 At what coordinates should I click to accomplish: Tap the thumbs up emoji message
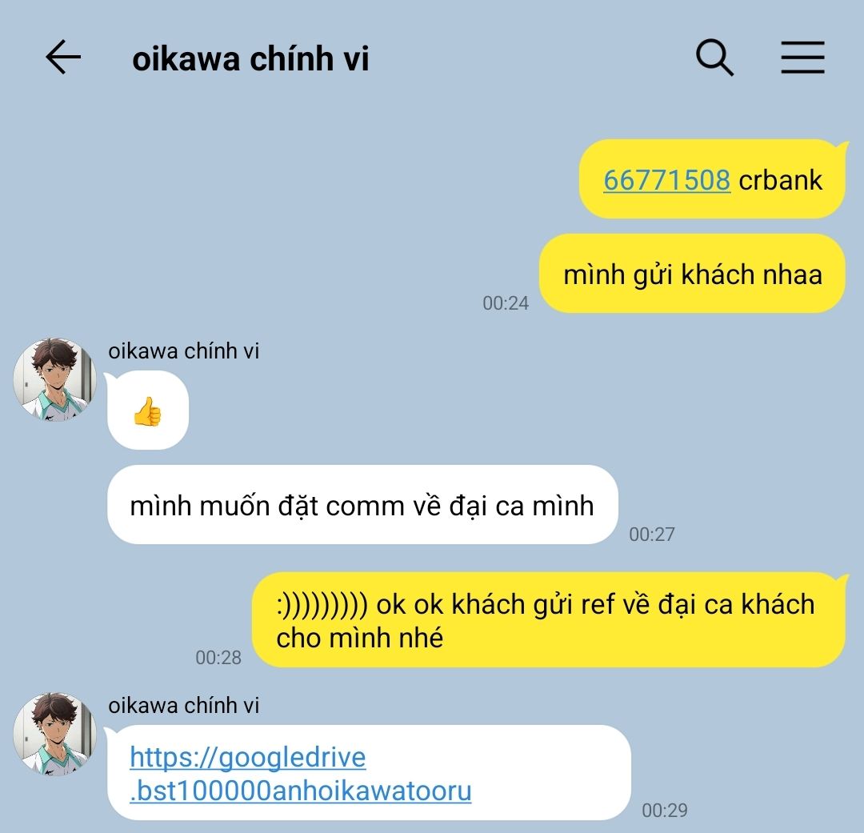click(148, 410)
